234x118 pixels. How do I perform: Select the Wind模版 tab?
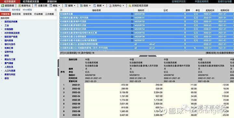coord(27,10)
